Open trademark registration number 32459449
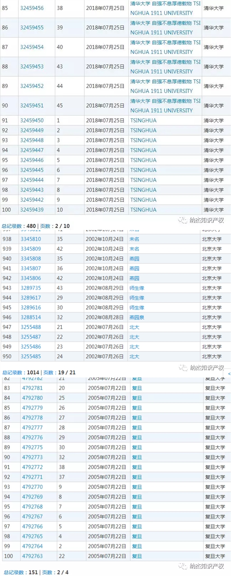This screenshot has width=231, height=576. coord(32,130)
